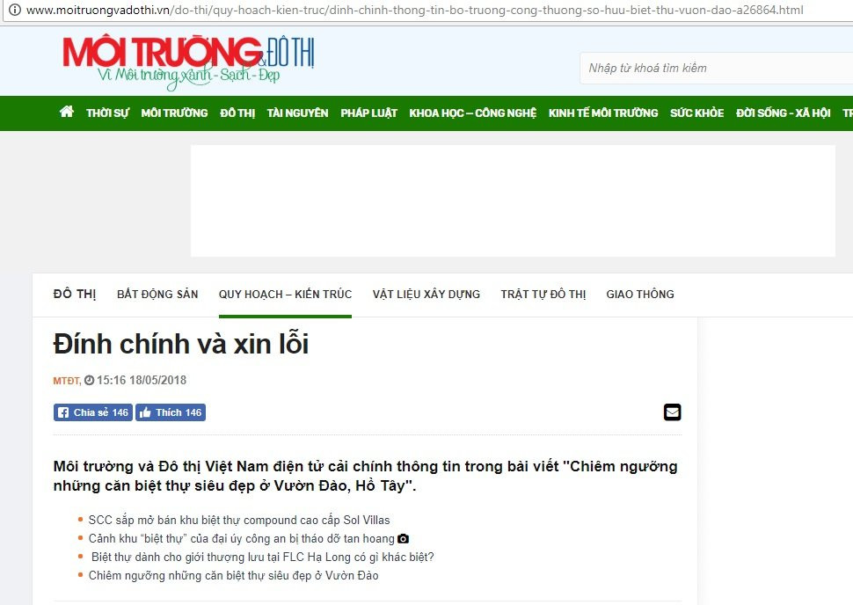Go to the home page icon in the green navigation bar
Image resolution: width=853 pixels, height=605 pixels.
67,112
